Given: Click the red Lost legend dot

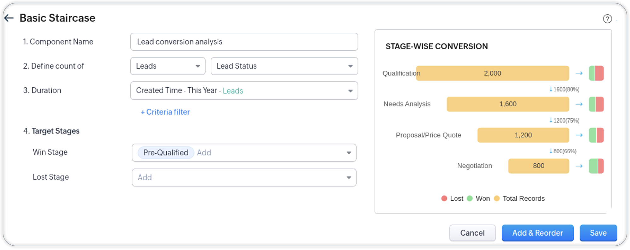Looking at the screenshot, I should (444, 198).
